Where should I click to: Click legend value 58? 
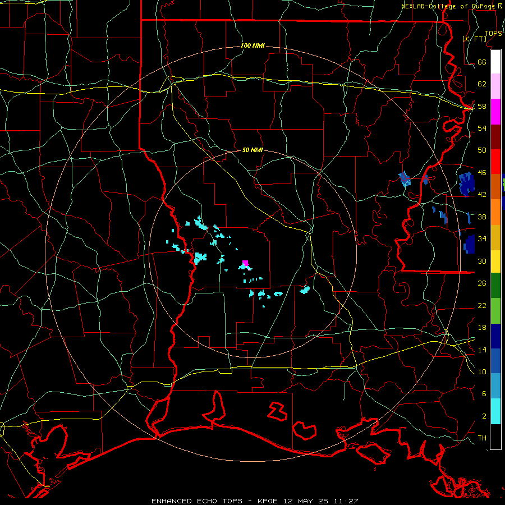tap(482, 106)
